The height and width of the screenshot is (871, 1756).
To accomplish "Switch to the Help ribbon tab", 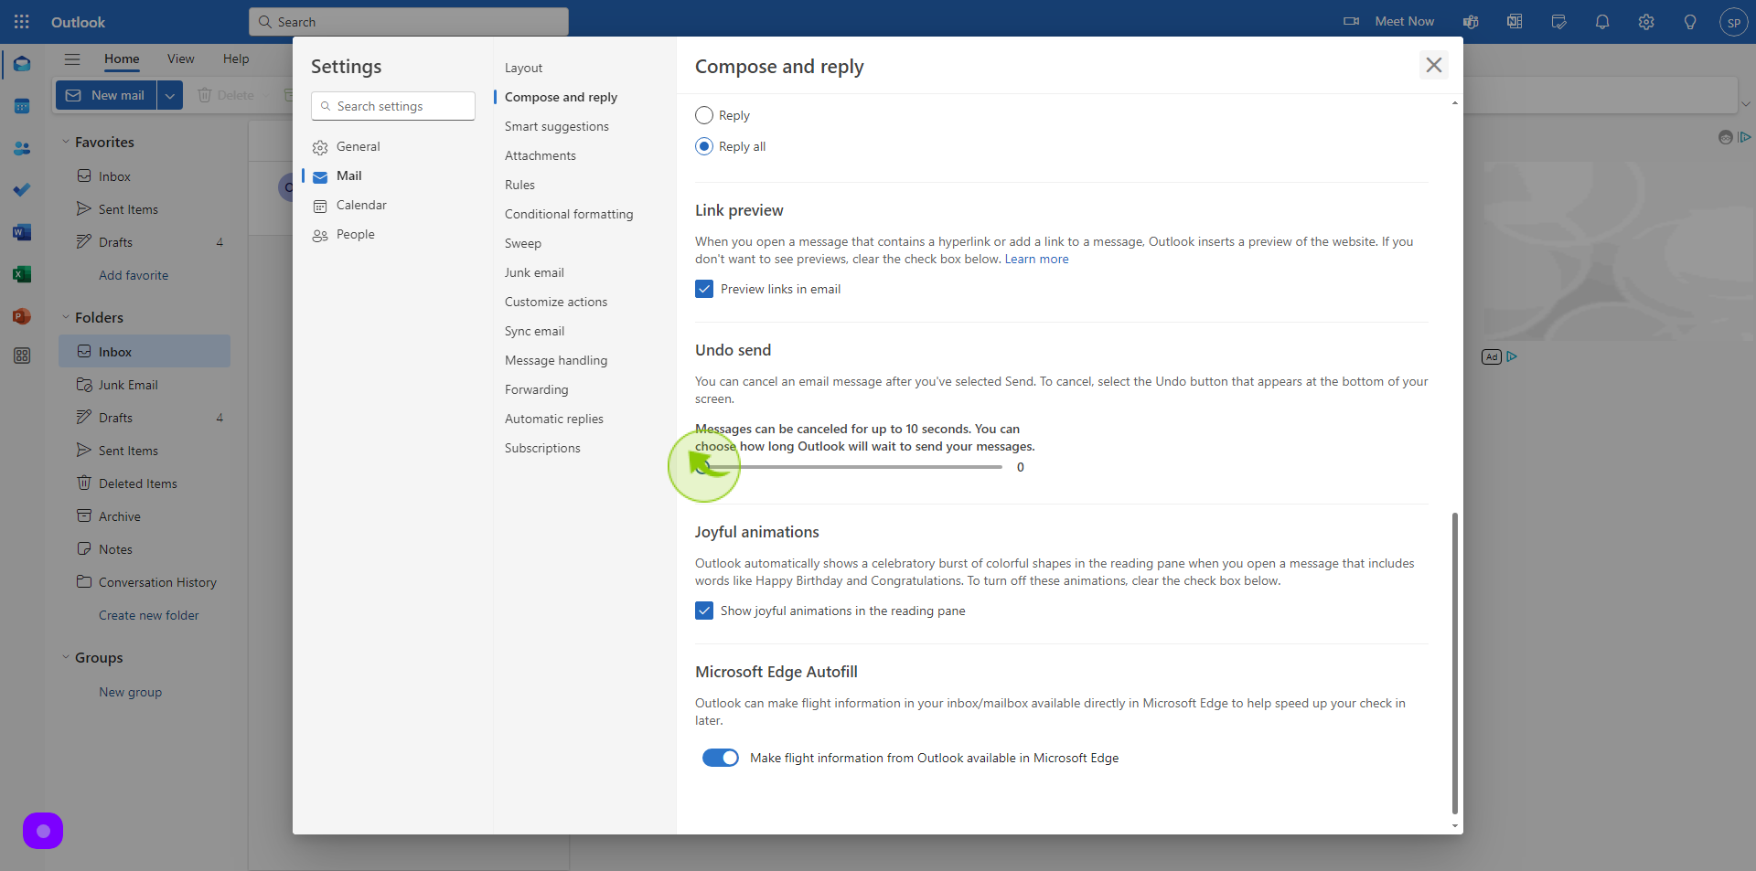I will point(236,58).
